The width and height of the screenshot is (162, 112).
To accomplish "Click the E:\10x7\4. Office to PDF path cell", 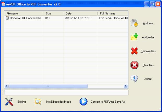I will pyautogui.click(x=113, y=18).
